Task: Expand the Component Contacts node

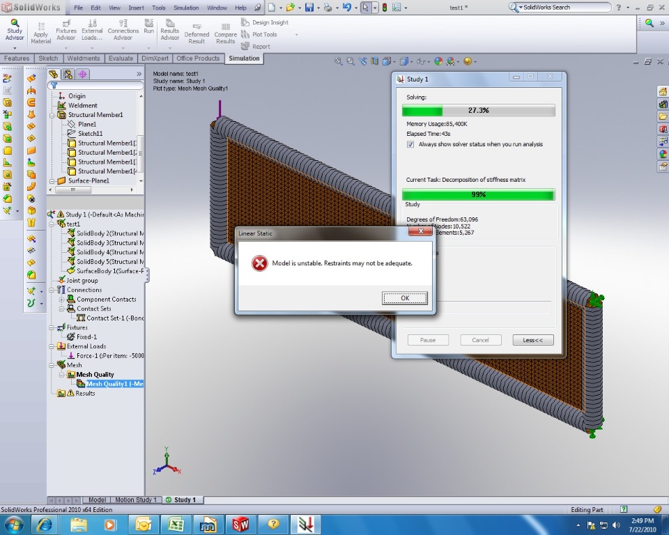Action: (61, 300)
